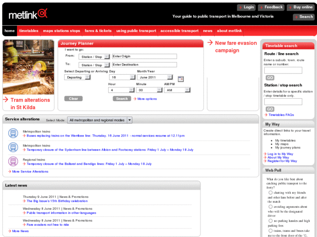This screenshot has width=317, height=237.
Task: Click the arrow icon next to New fare evasion campaign
Action: [x=210, y=43]
